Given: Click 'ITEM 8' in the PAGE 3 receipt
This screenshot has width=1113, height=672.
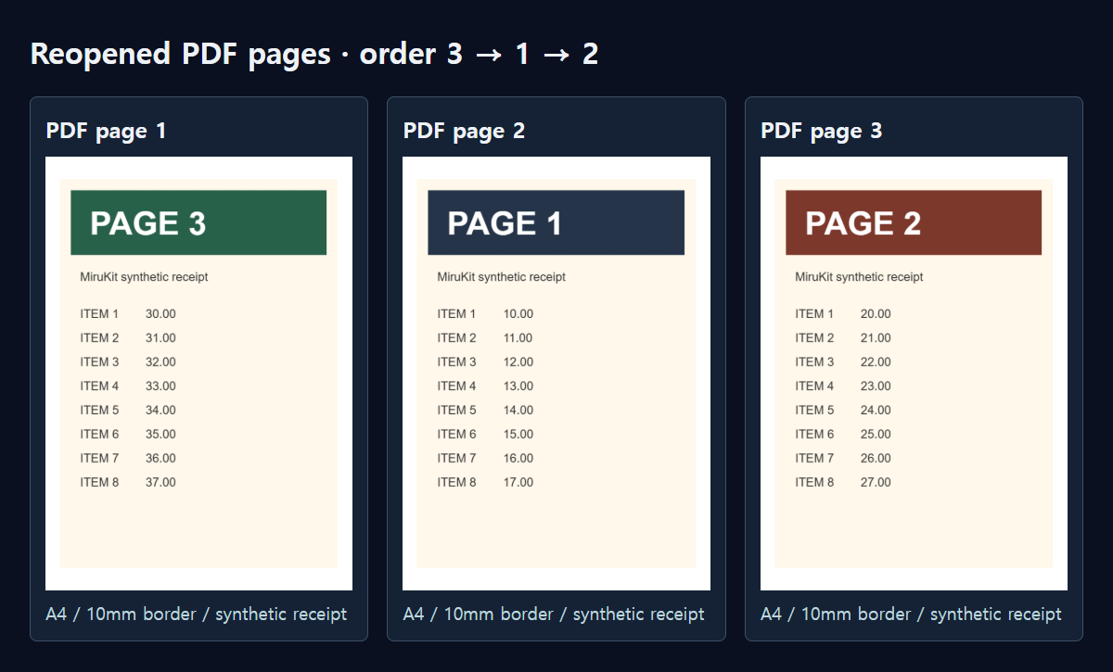Looking at the screenshot, I should [x=99, y=483].
